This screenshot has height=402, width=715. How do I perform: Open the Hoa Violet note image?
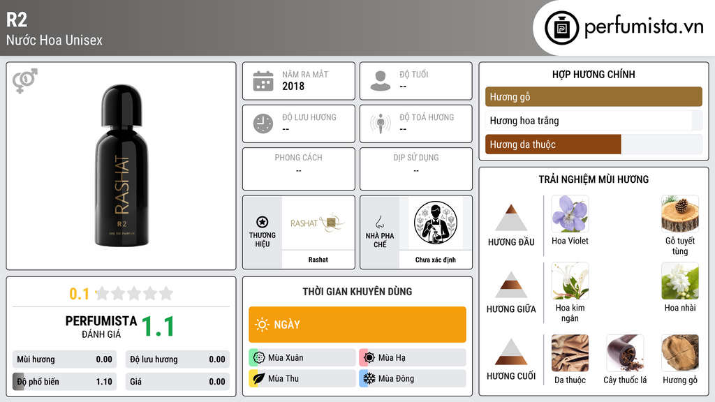tap(570, 214)
